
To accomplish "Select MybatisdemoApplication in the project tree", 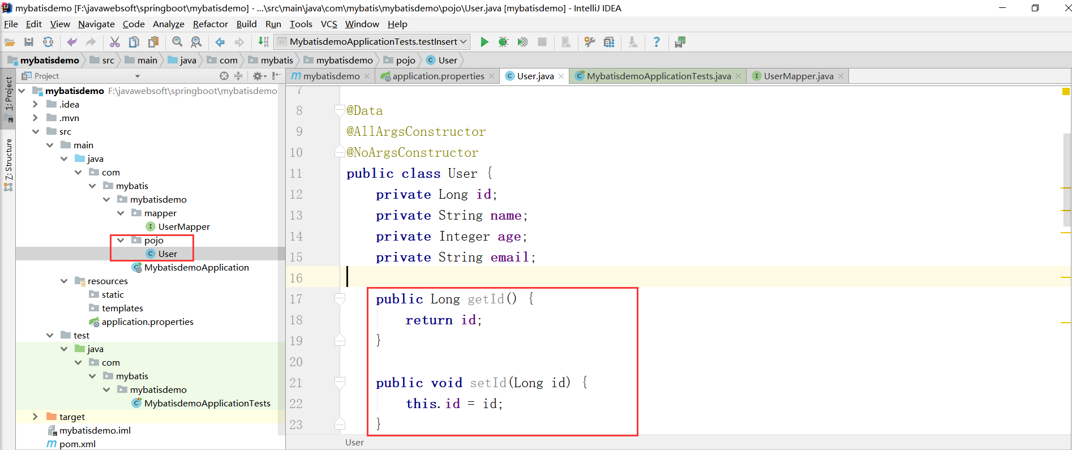I will 196,267.
